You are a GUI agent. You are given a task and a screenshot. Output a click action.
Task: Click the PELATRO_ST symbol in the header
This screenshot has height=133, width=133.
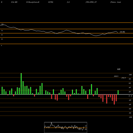click(x=92, y=2)
